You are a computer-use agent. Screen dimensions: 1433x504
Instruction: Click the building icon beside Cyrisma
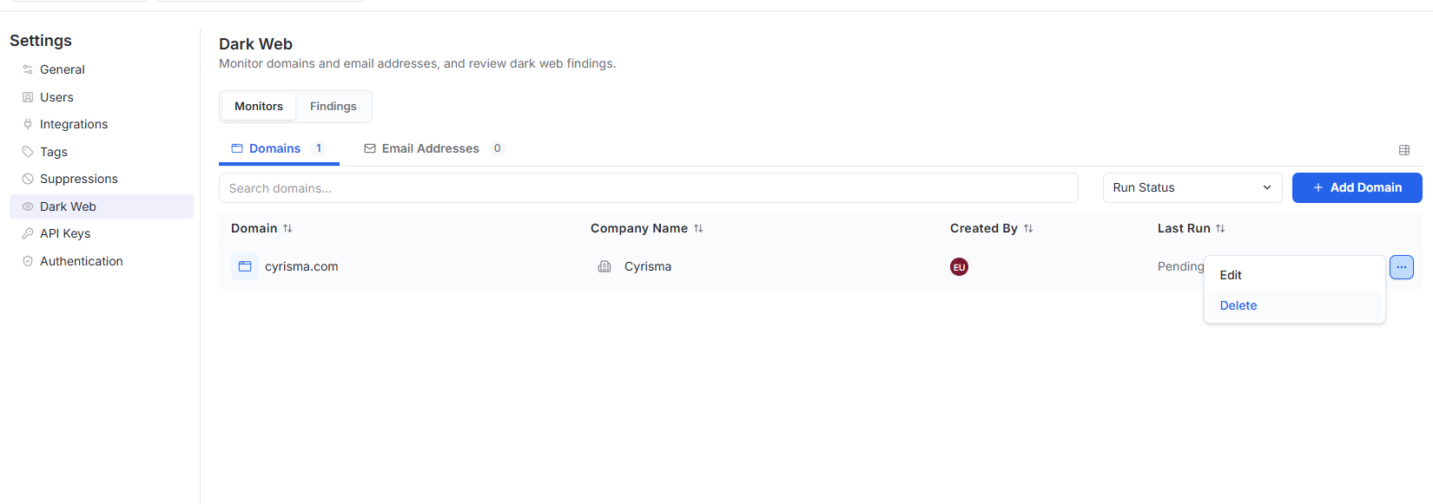(x=604, y=266)
